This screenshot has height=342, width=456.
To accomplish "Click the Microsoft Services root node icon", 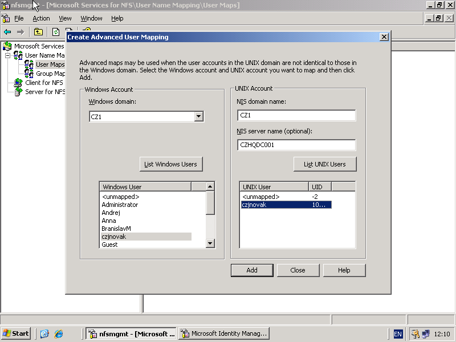I will 7,46.
